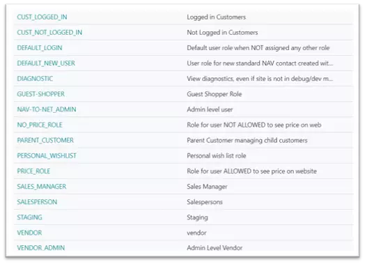This screenshot has width=365, height=264.
Task: Select the PERSONAL_WISHLIST role
Action: 47,155
